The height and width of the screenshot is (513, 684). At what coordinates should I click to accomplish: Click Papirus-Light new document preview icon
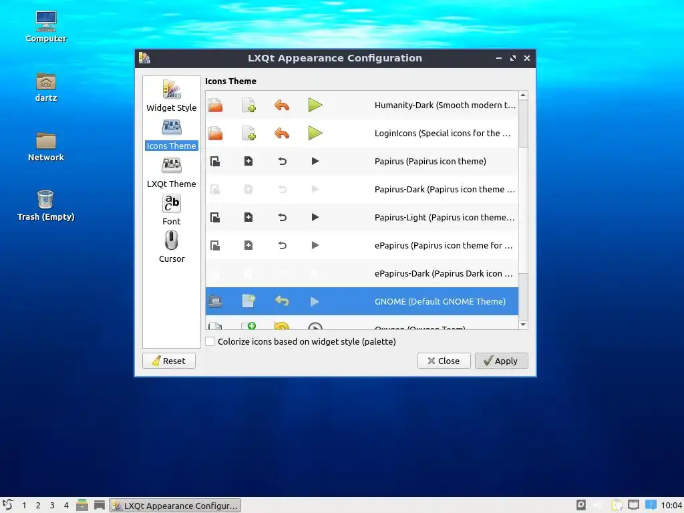coord(248,217)
